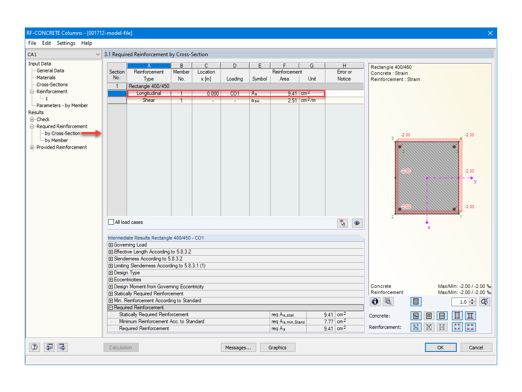Click the red arrow jump-to-graphic icon
This screenshot has height=392, width=522.
click(x=342, y=223)
